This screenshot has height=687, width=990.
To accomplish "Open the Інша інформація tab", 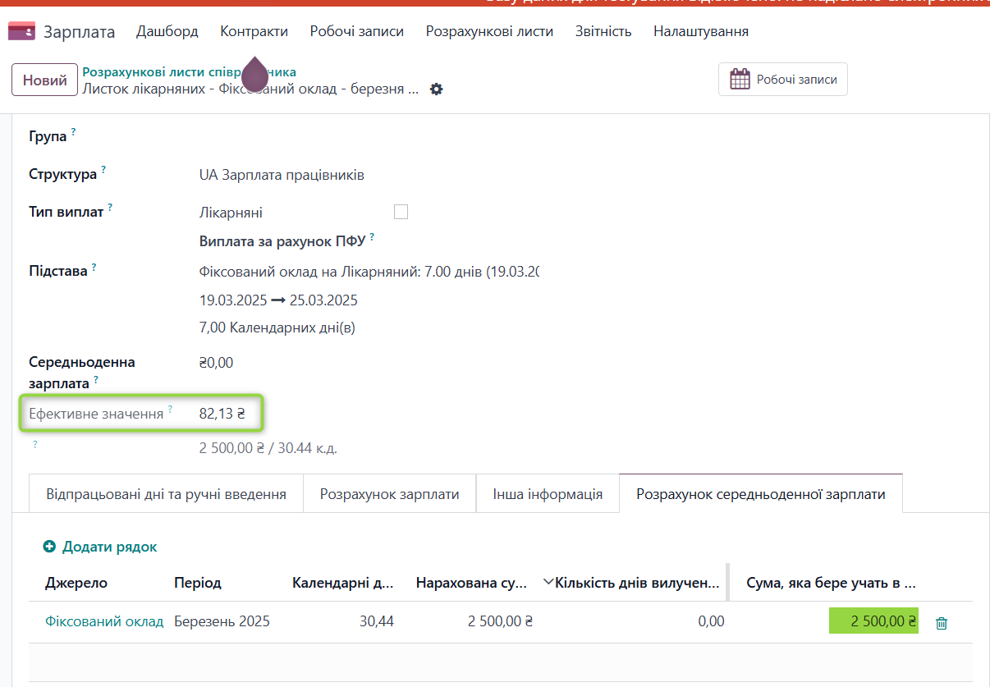I will (548, 494).
